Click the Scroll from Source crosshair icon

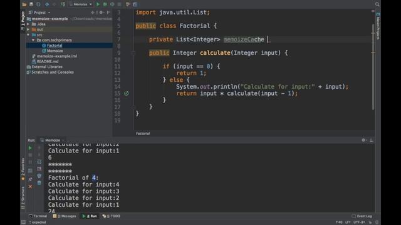tap(93, 12)
